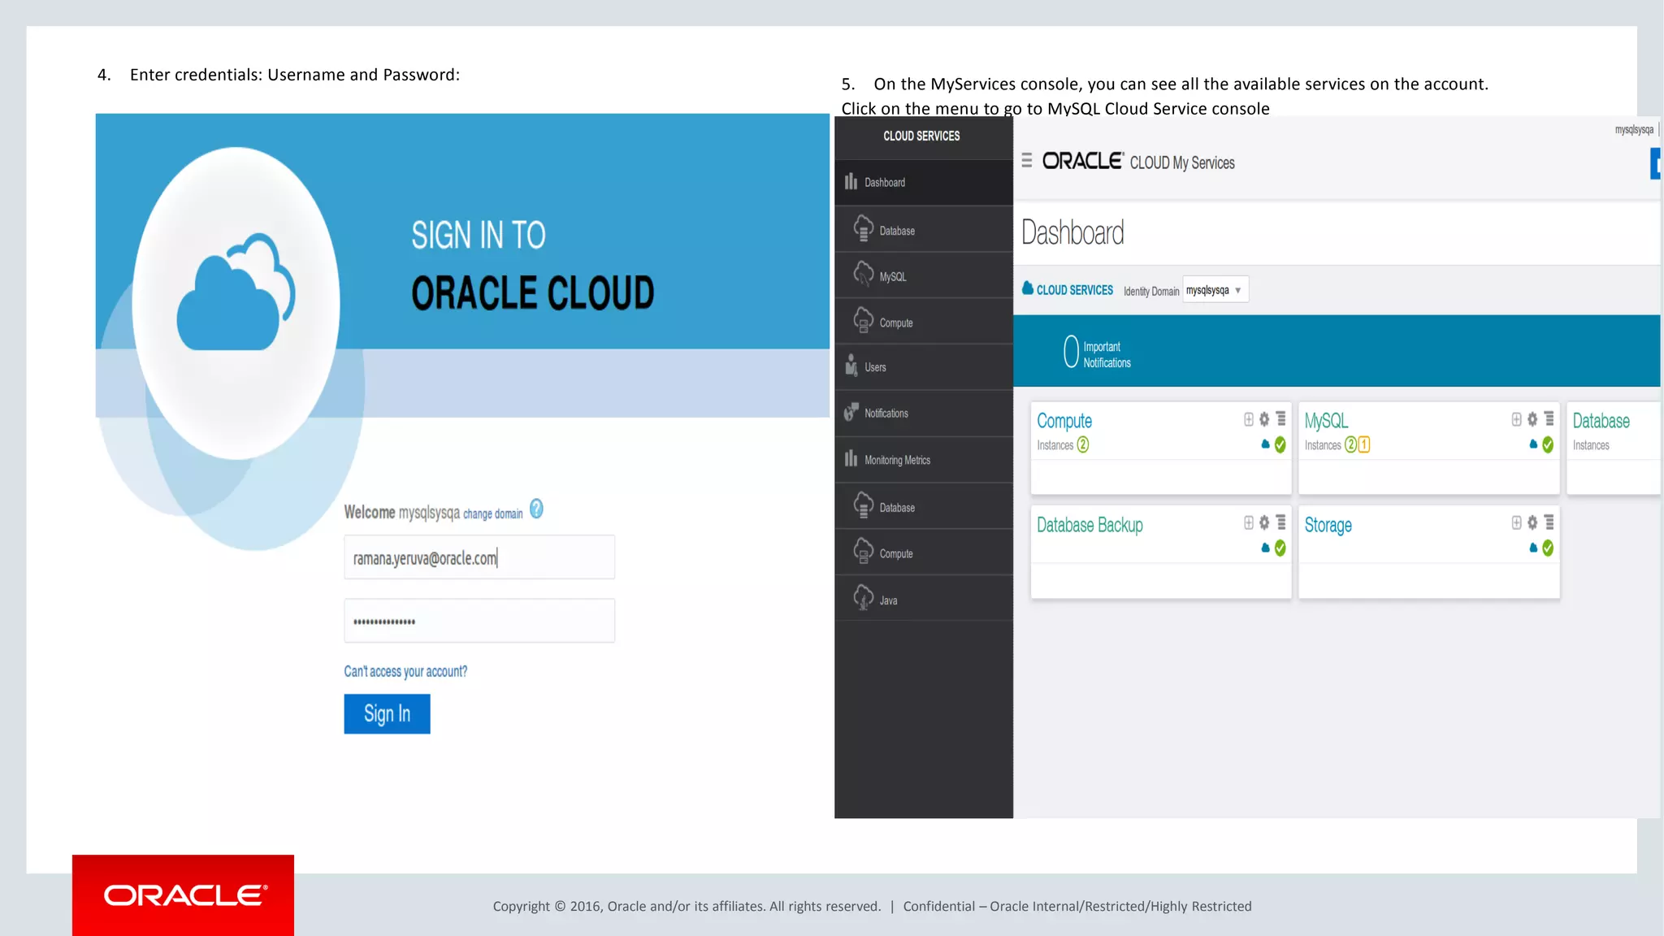The width and height of the screenshot is (1664, 936).
Task: Click the Compute instances count badge 2
Action: pyautogui.click(x=1083, y=445)
